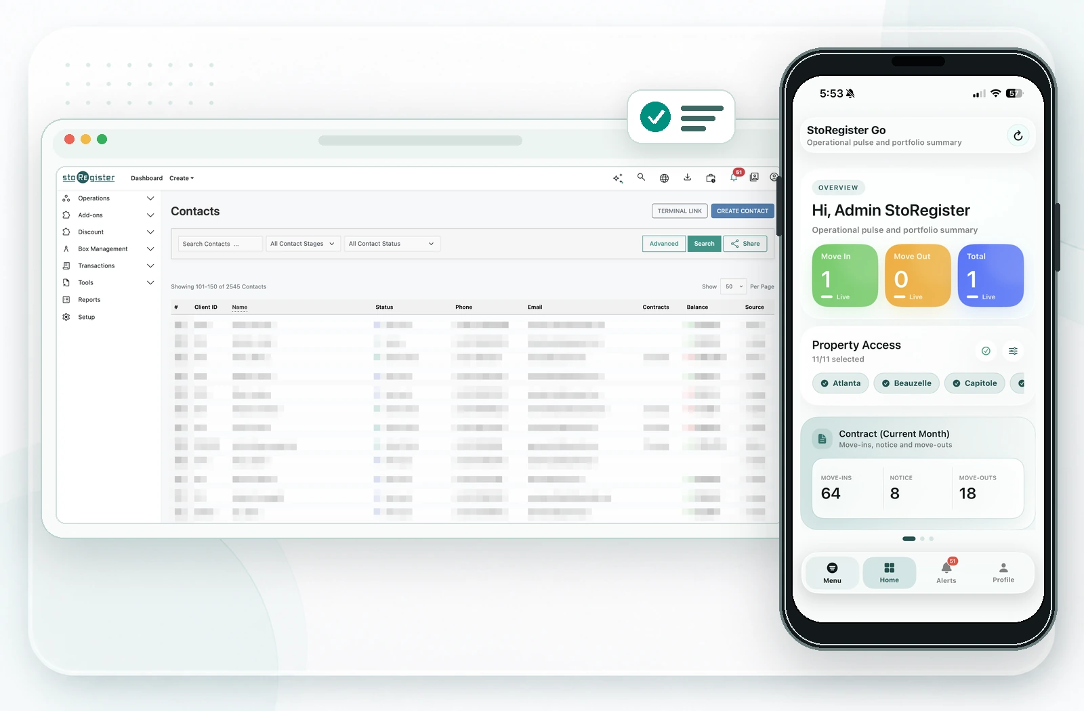Click the browser address bar placeholder
The image size is (1084, 711).
[x=420, y=141]
